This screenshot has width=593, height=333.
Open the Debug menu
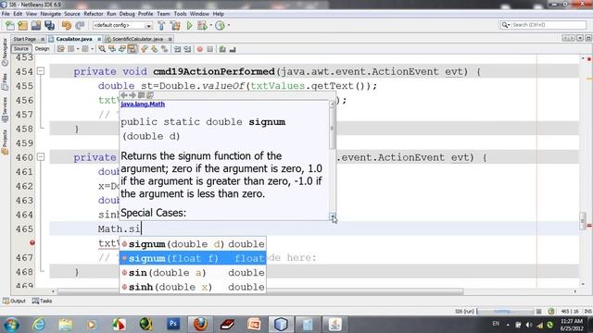(x=127, y=14)
